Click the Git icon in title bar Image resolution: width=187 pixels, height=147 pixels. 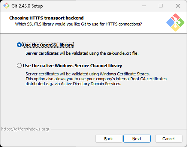6,6
